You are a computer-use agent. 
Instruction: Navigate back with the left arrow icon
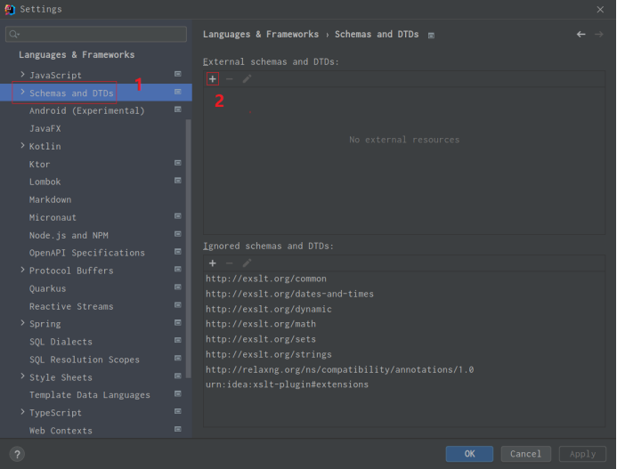(581, 35)
